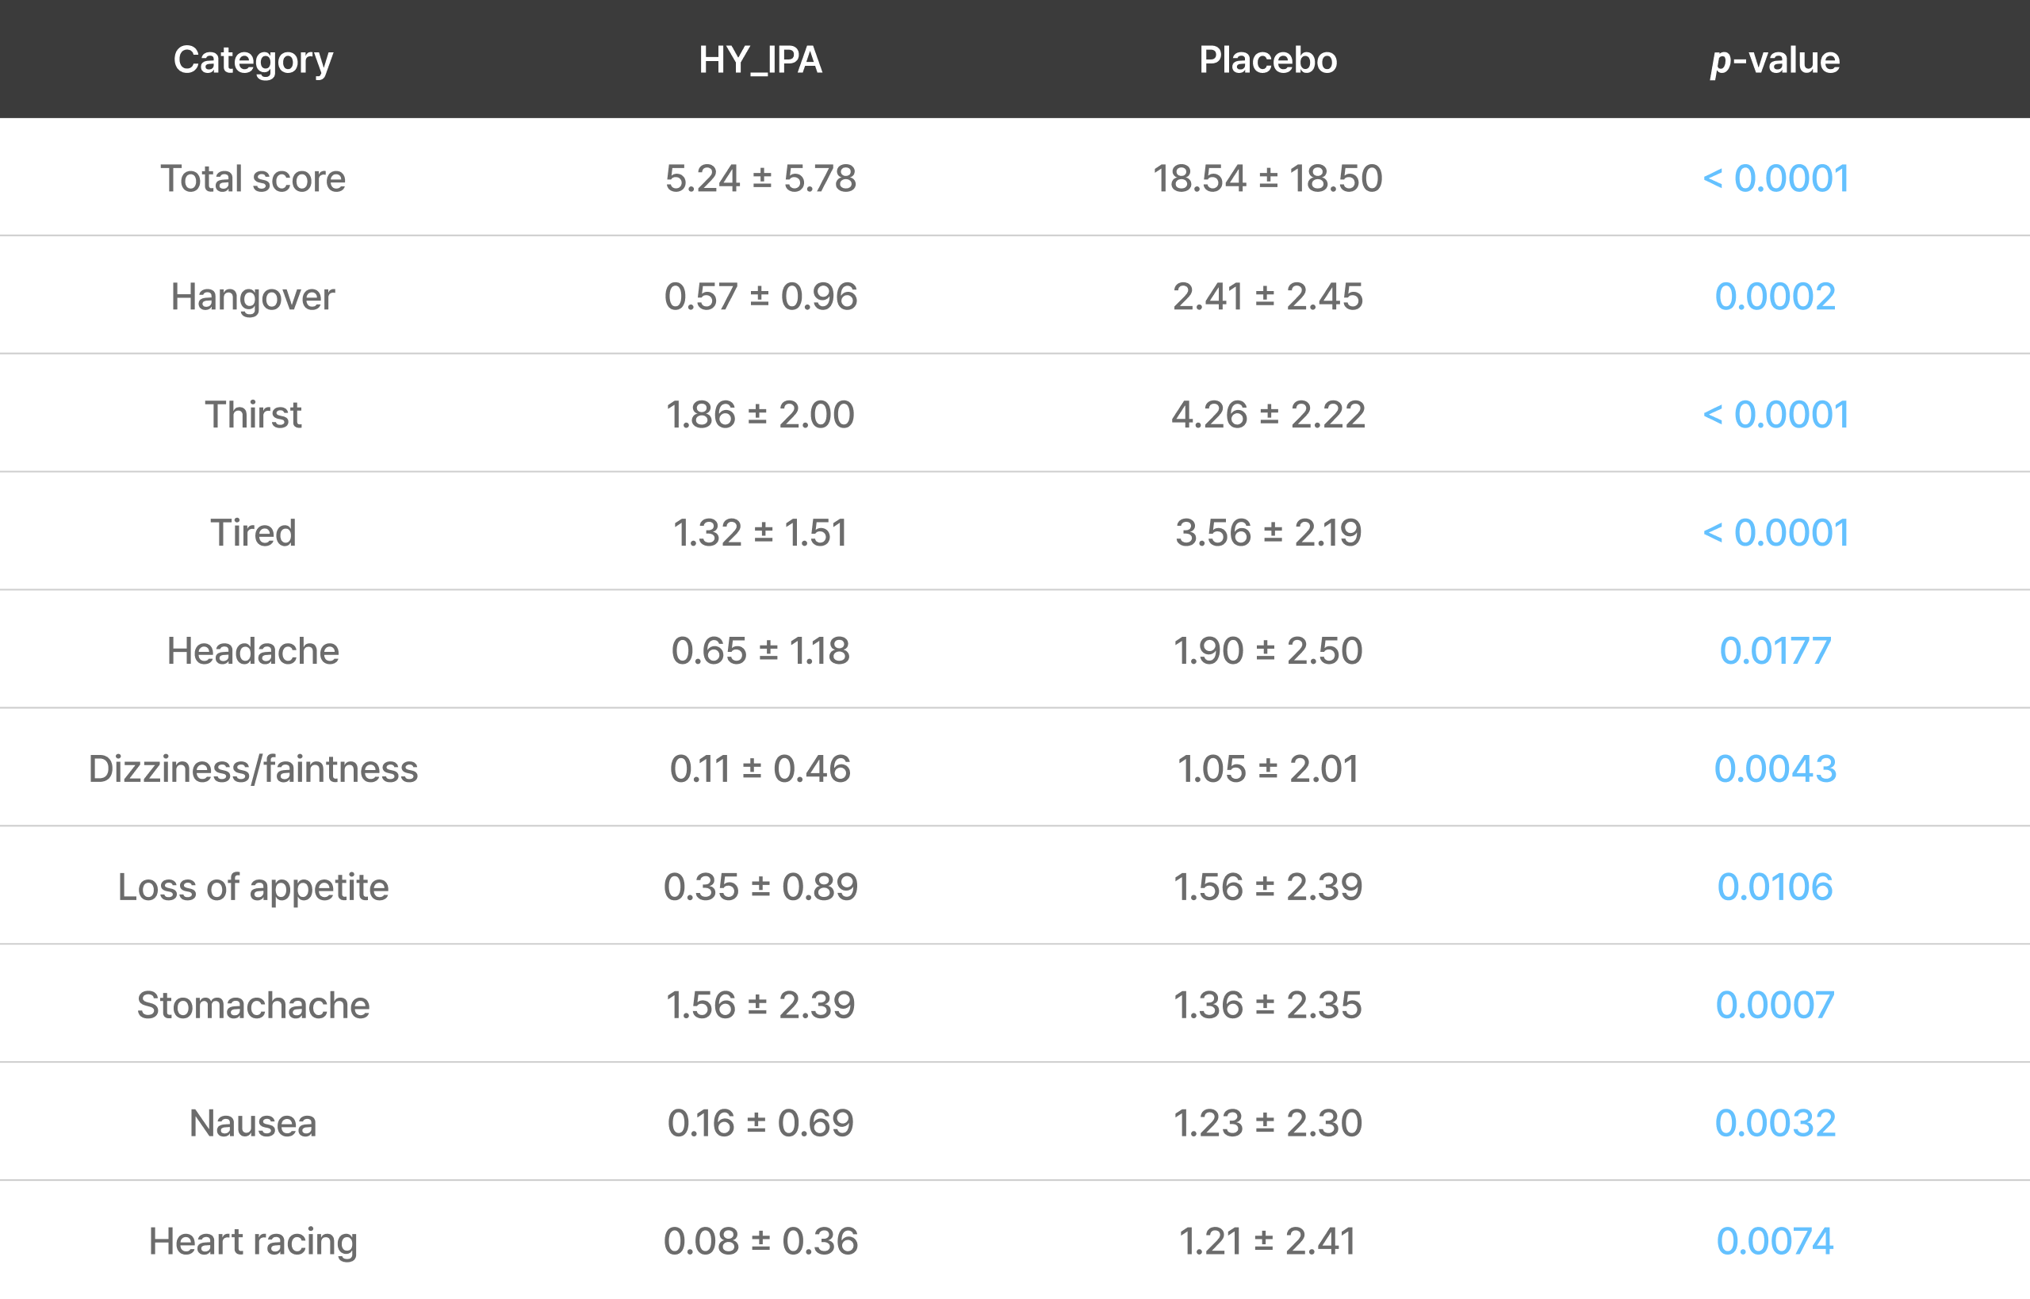Click the Heart racing row label
The width and height of the screenshot is (2030, 1299).
(253, 1241)
